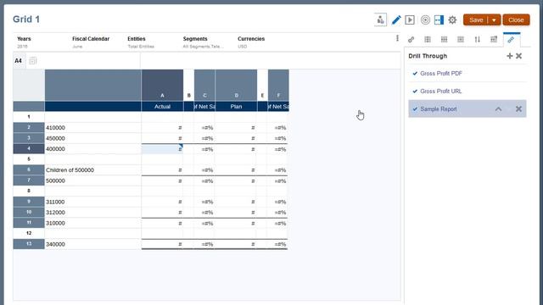Select column F header
Viewport: 543px width, 305px height.
click(278, 85)
